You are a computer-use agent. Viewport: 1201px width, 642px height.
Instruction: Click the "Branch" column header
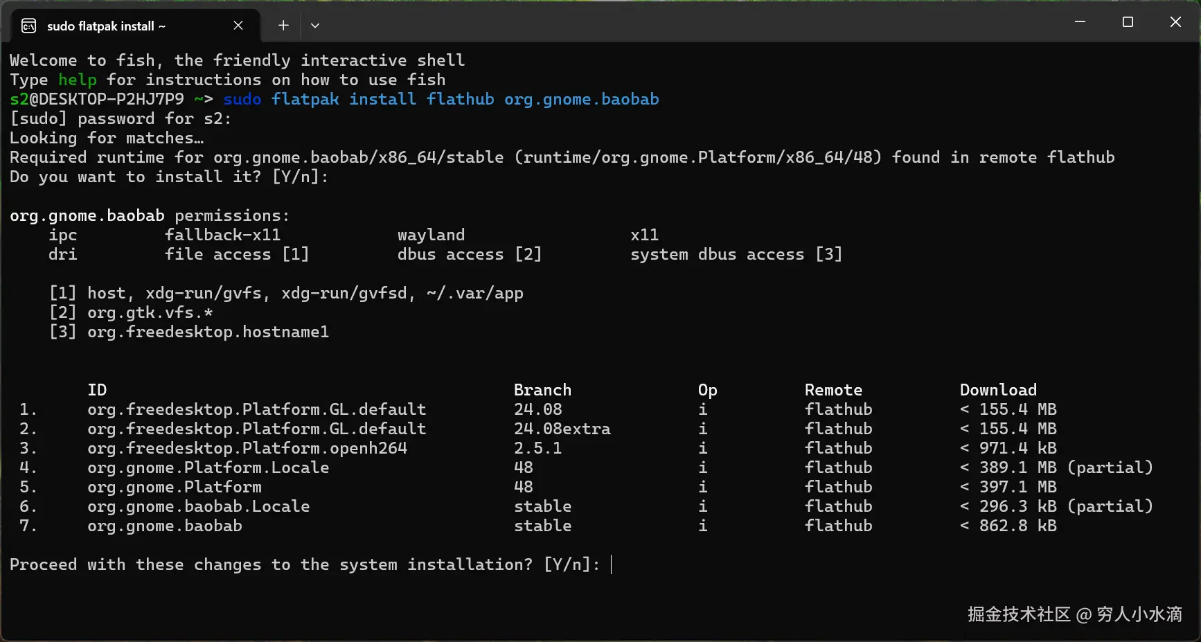(542, 391)
